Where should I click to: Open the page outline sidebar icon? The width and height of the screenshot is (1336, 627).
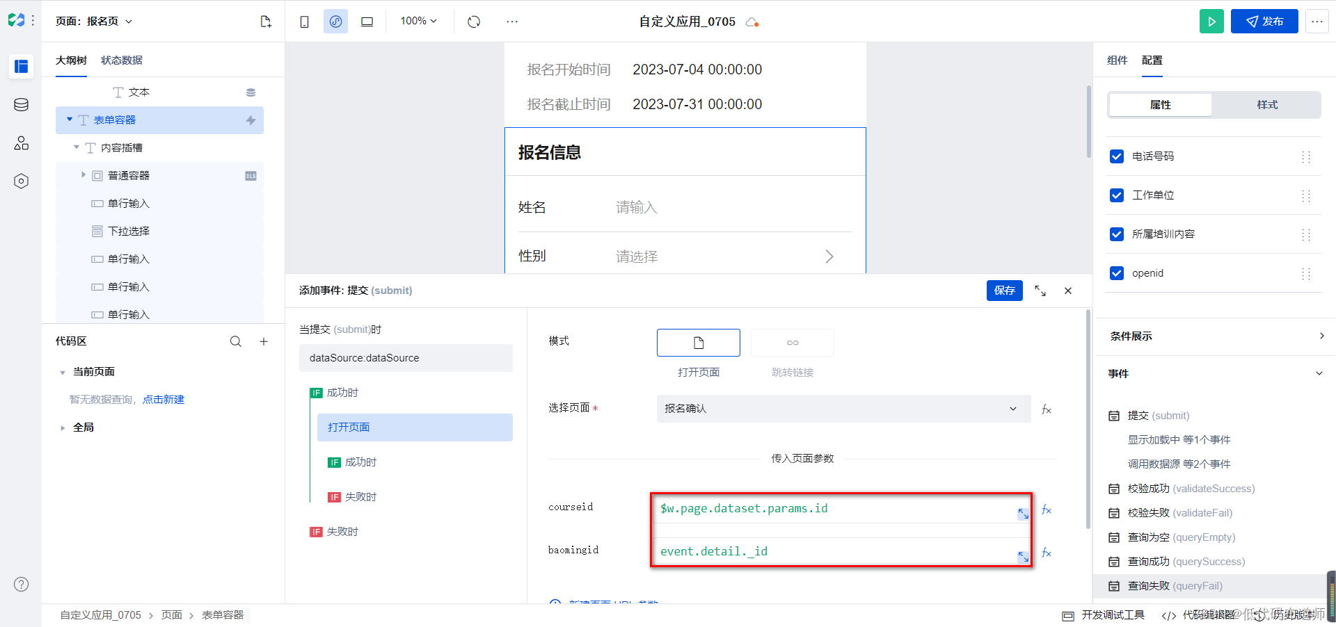(x=21, y=66)
